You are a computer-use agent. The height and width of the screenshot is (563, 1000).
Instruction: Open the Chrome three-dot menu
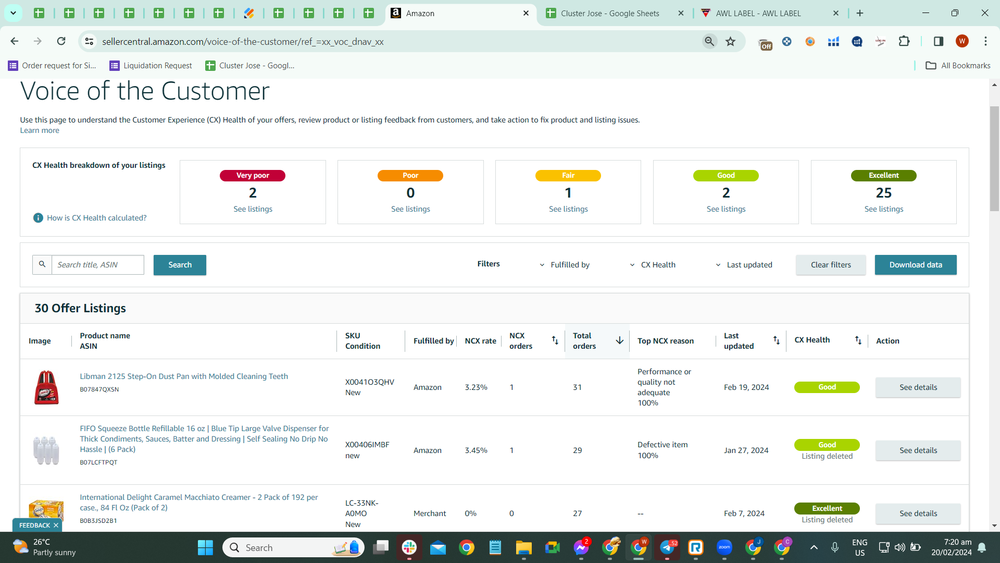coord(985,41)
